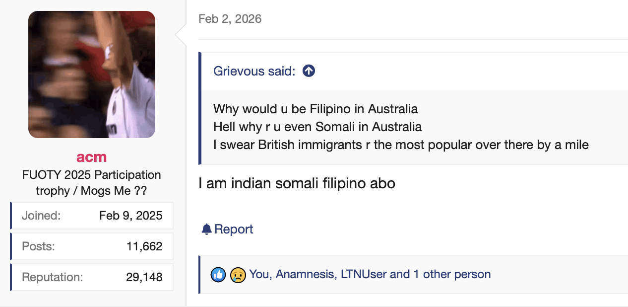Click the posts count 11,662

coord(144,246)
